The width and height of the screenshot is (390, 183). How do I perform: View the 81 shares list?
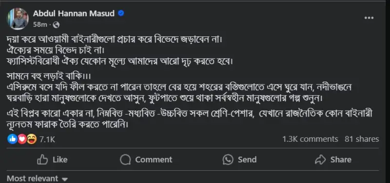click(x=362, y=139)
